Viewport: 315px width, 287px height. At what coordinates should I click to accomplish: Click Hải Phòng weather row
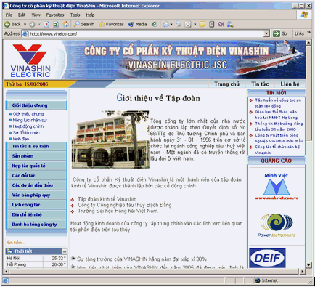(x=36, y=264)
